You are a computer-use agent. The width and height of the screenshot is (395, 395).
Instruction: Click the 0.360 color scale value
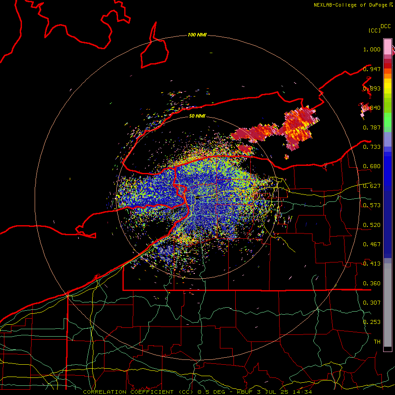click(372, 284)
